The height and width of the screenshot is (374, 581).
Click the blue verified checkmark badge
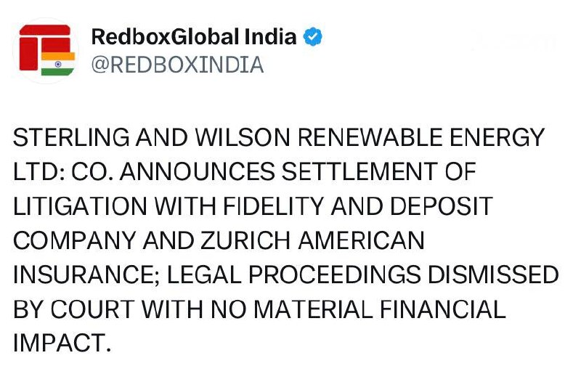(x=312, y=36)
